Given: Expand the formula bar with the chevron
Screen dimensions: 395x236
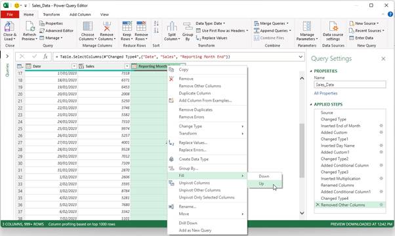Looking at the screenshot, I should pyautogui.click(x=301, y=56).
